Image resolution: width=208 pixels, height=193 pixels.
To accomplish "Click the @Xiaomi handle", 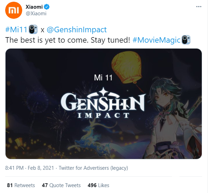I will coord(36,14).
